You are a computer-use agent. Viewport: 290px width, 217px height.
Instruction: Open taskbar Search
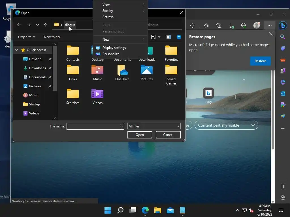[x=120, y=210]
